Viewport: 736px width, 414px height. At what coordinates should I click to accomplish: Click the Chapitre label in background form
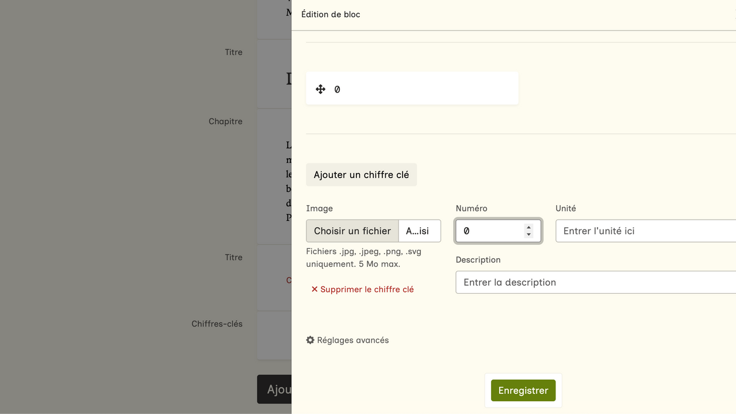[225, 121]
